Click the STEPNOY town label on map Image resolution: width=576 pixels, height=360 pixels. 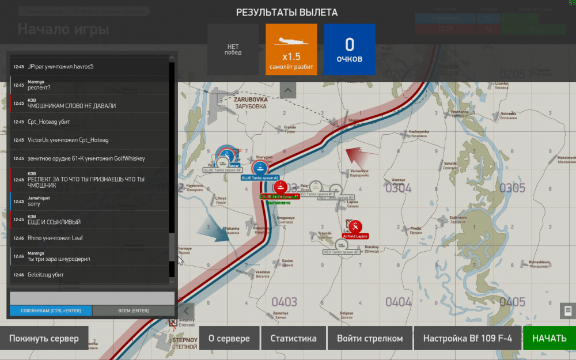click(185, 343)
